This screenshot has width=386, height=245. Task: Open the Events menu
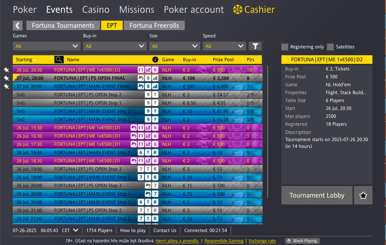click(59, 9)
